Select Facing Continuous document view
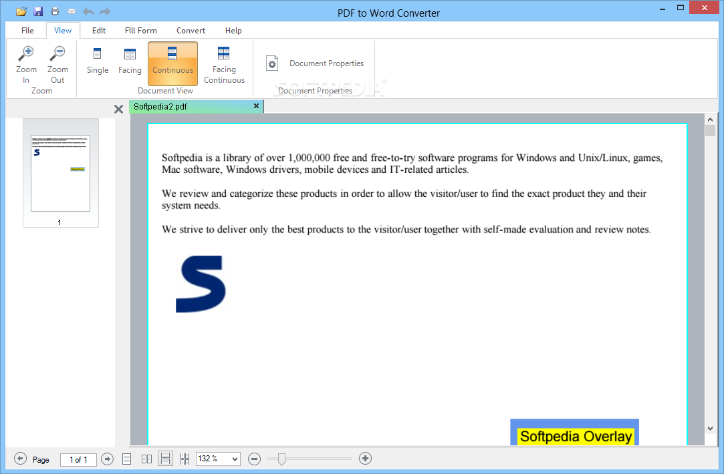Screen dimensions: 724x474 (225, 65)
